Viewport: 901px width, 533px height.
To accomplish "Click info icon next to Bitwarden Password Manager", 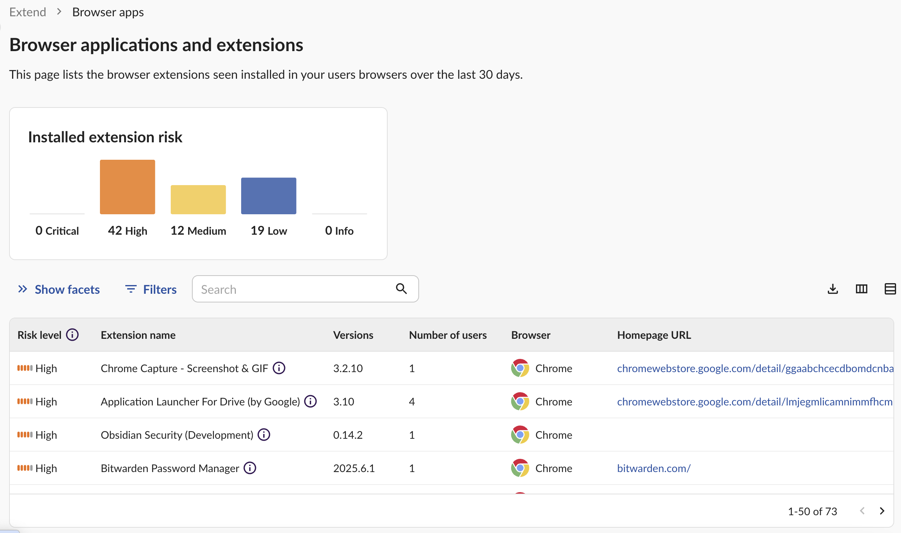I will click(x=250, y=468).
